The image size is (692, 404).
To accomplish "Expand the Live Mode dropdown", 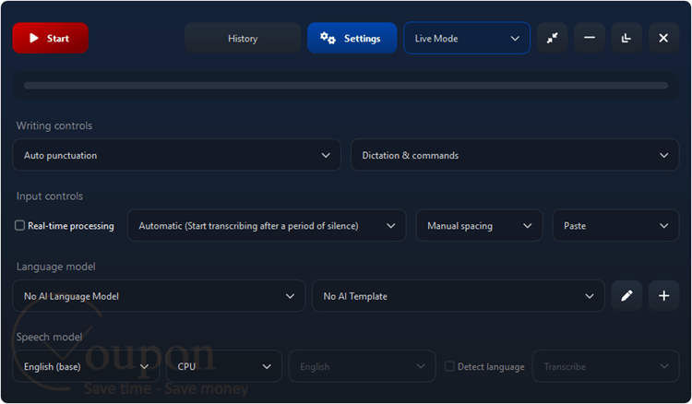I will [x=467, y=39].
